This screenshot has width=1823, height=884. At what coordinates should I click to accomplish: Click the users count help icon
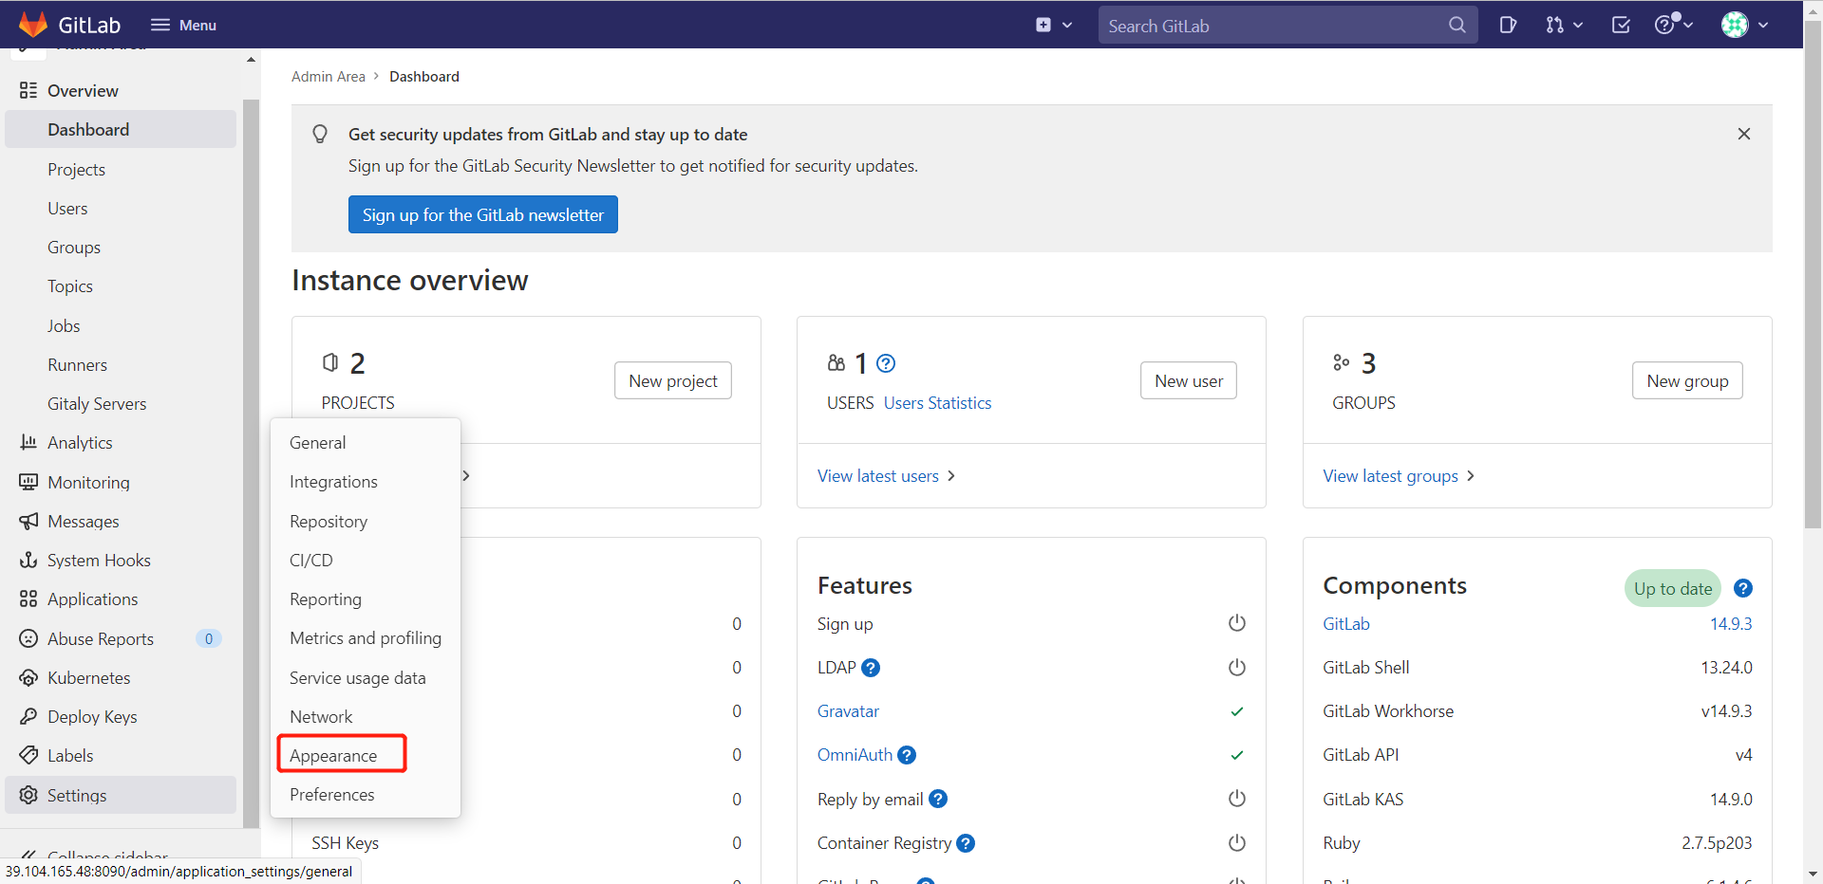(x=886, y=363)
